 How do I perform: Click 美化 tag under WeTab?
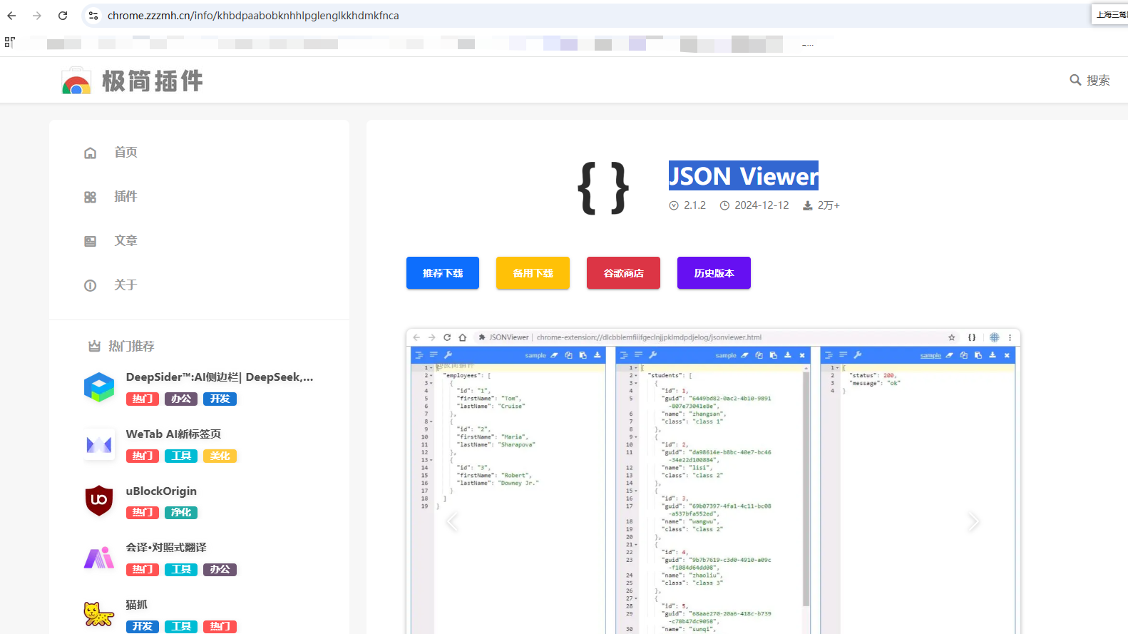click(x=220, y=456)
